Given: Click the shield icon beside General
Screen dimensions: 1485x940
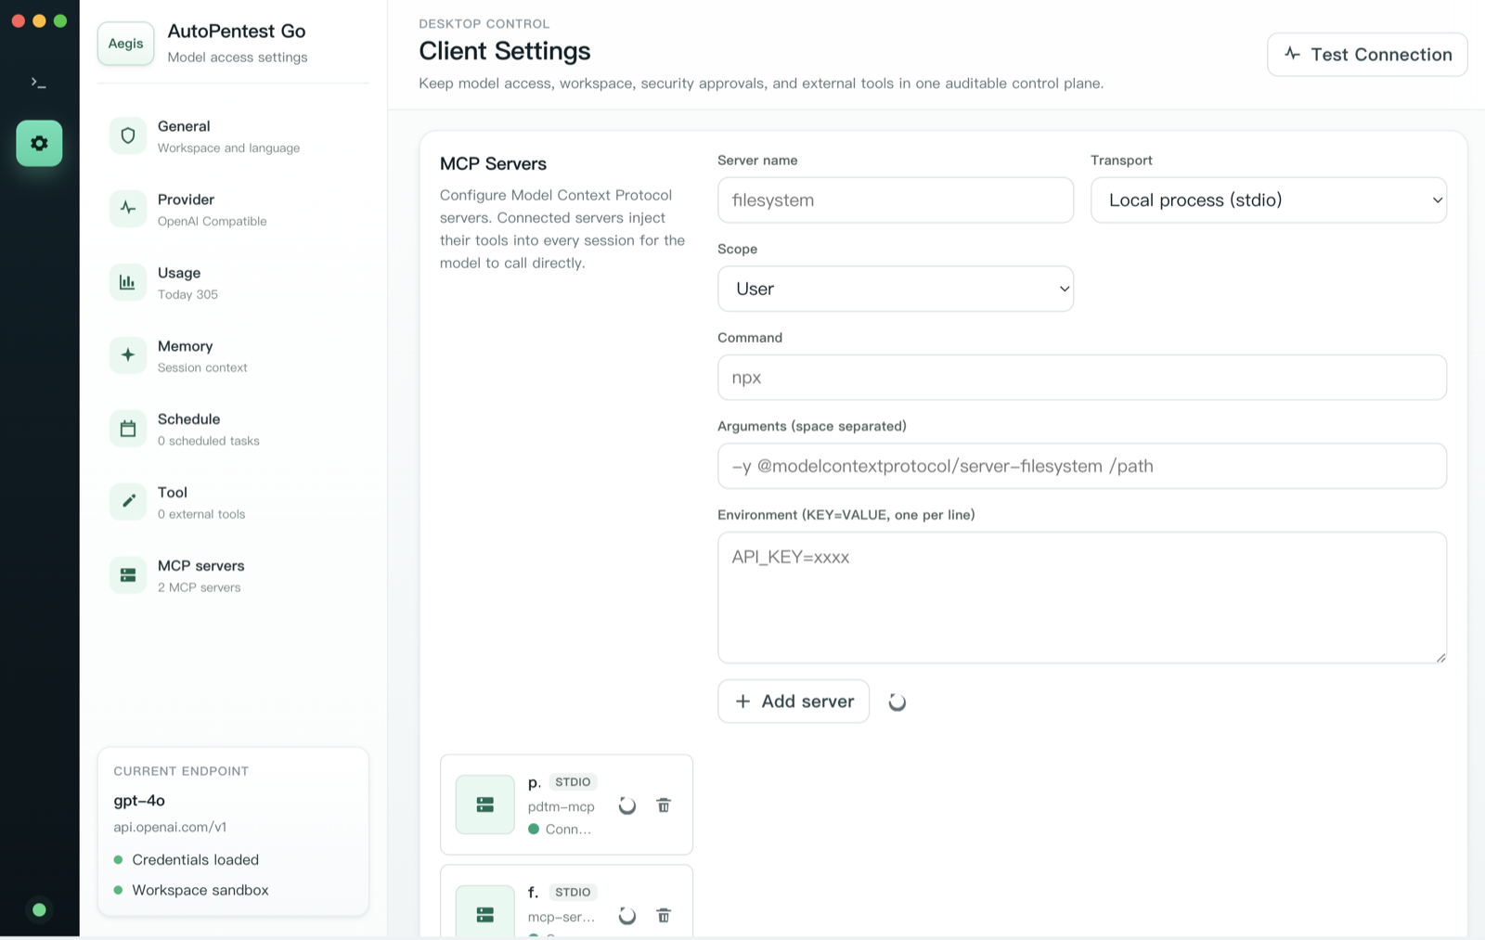Looking at the screenshot, I should click(x=128, y=135).
